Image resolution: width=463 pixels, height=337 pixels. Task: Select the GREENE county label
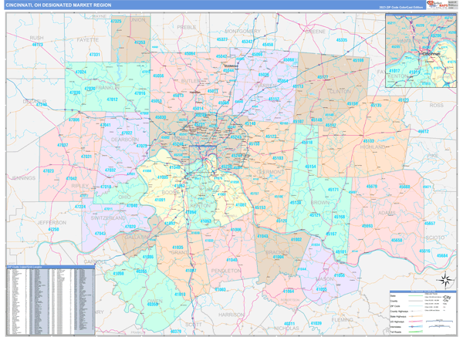click(315, 32)
